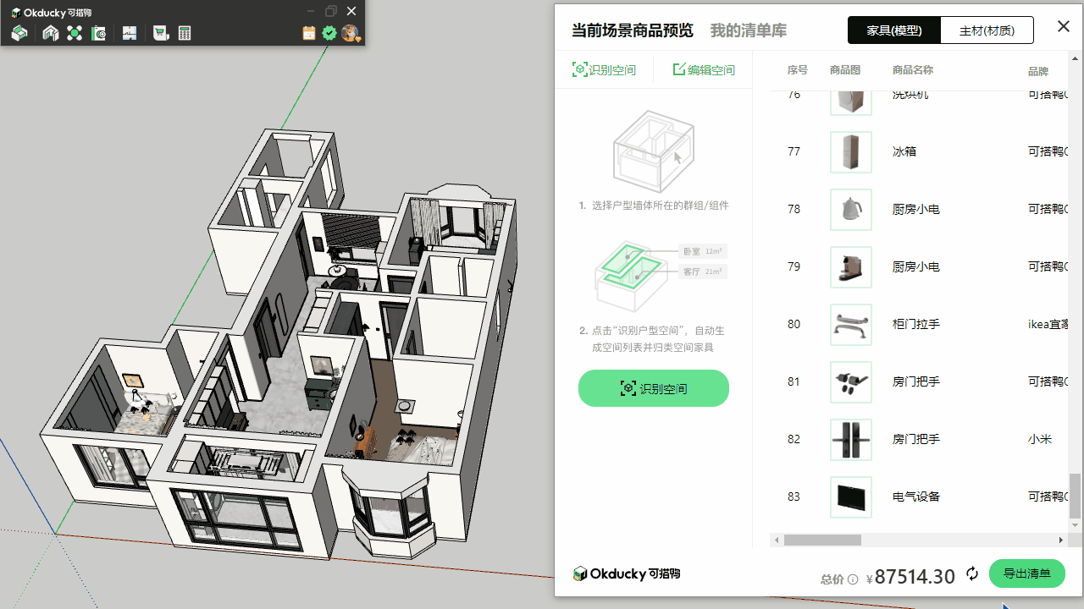Select the 编辑空间 tab

point(704,70)
